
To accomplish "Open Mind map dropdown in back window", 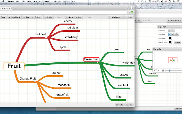I will click(174, 21).
